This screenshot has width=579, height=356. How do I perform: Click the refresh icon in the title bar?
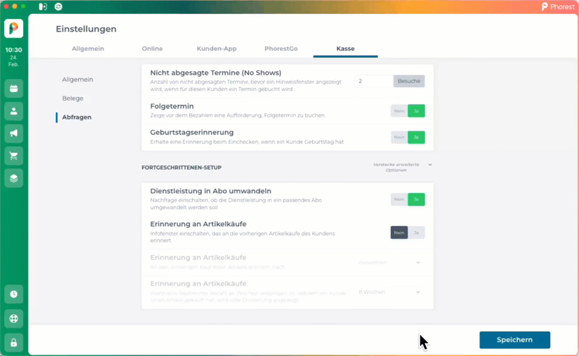click(x=58, y=7)
